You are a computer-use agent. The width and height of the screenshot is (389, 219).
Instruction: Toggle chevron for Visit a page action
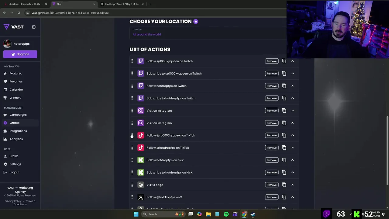[x=293, y=185]
